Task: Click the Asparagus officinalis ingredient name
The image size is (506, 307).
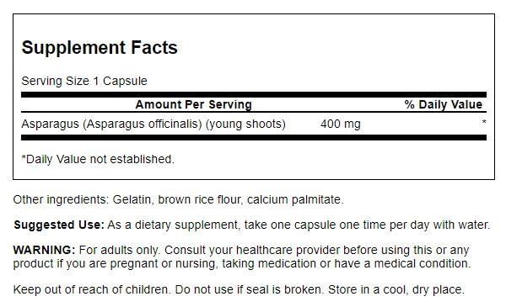Action: pyautogui.click(x=153, y=124)
